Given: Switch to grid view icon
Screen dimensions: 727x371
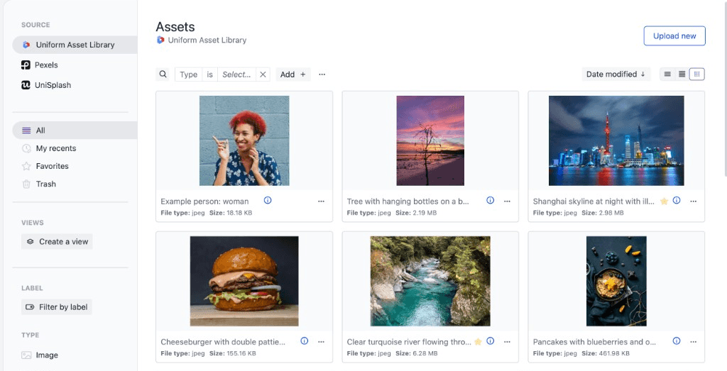Looking at the screenshot, I should pos(696,74).
